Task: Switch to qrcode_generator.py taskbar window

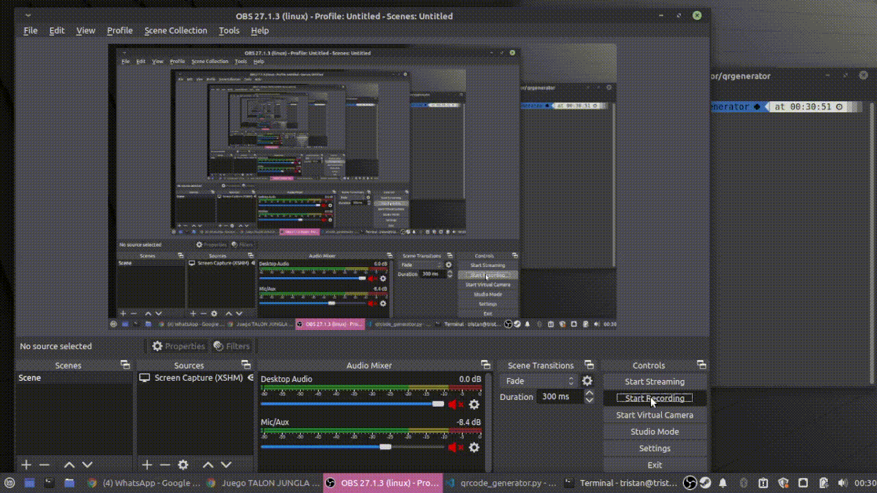Action: click(502, 483)
